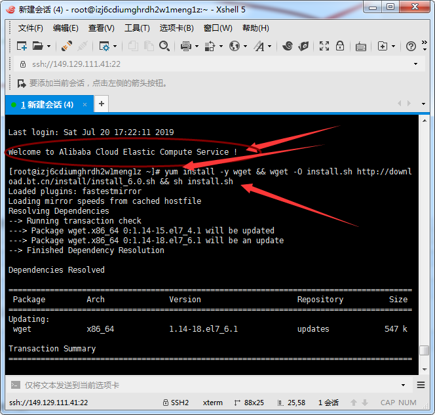Click the Find magnifier icon in toolbar
Image resolution: width=435 pixels, height=415 pixels.
[x=164, y=46]
